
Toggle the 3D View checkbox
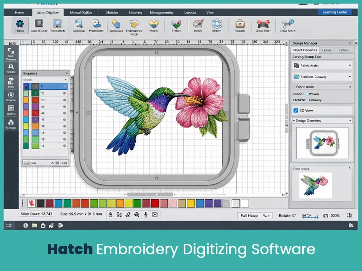[295, 110]
